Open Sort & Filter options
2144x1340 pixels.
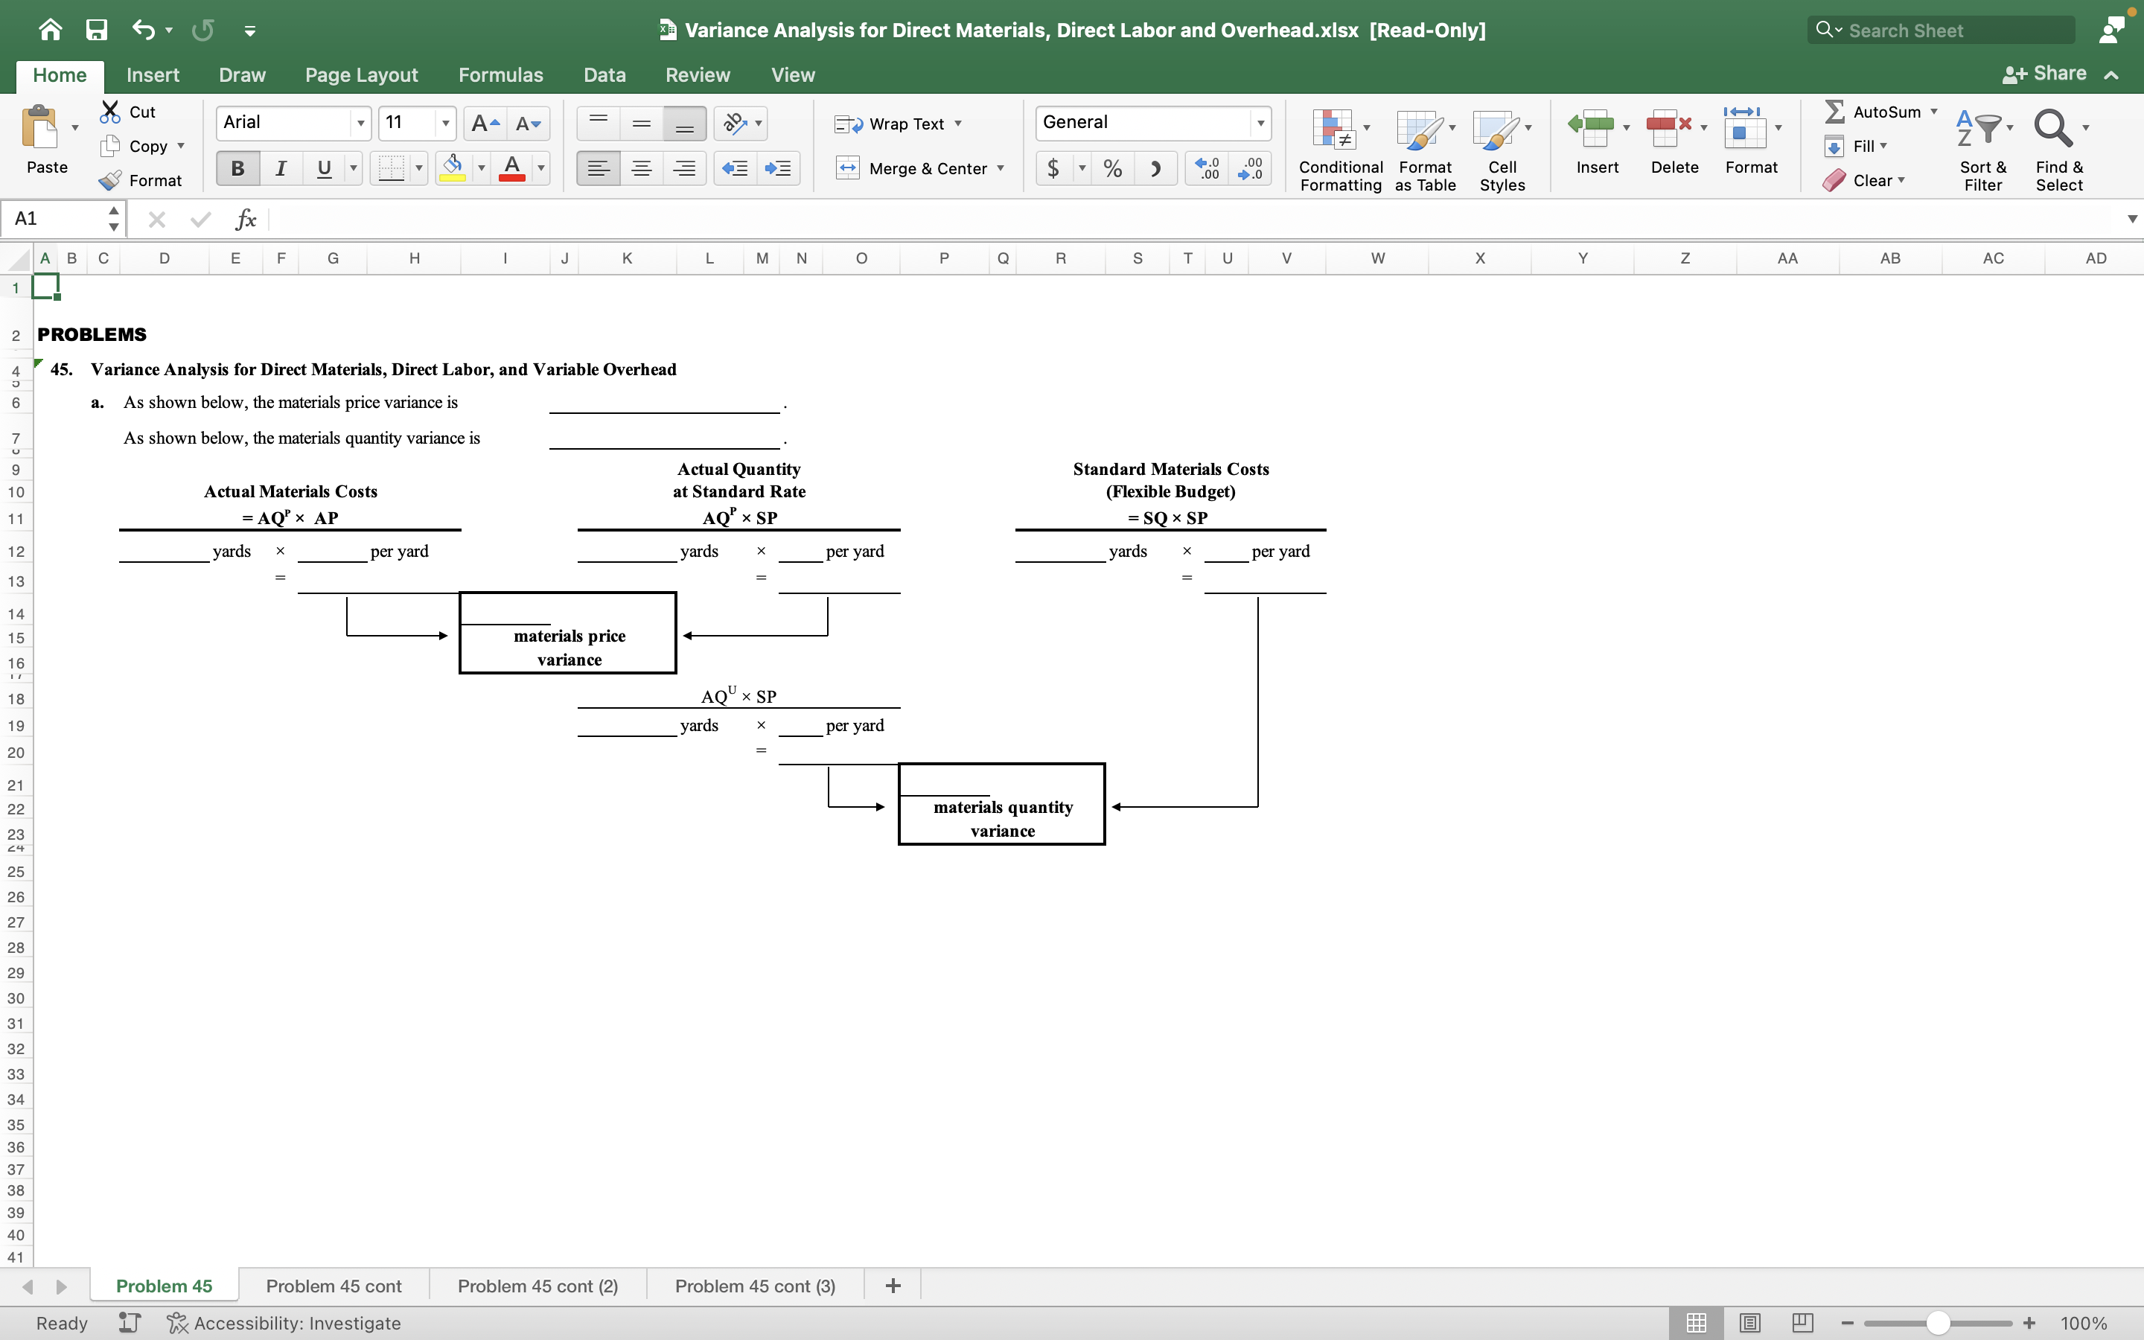click(1982, 149)
